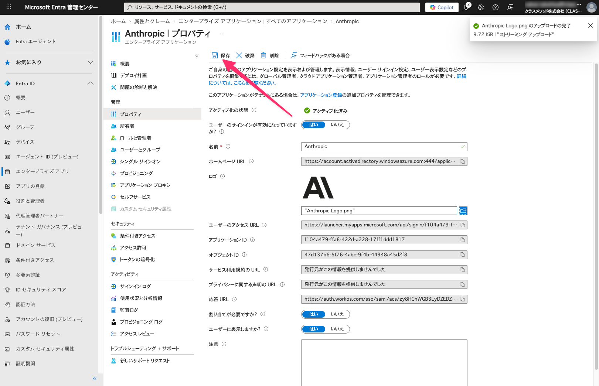Open ユーザーとグループ menu item

[140, 150]
